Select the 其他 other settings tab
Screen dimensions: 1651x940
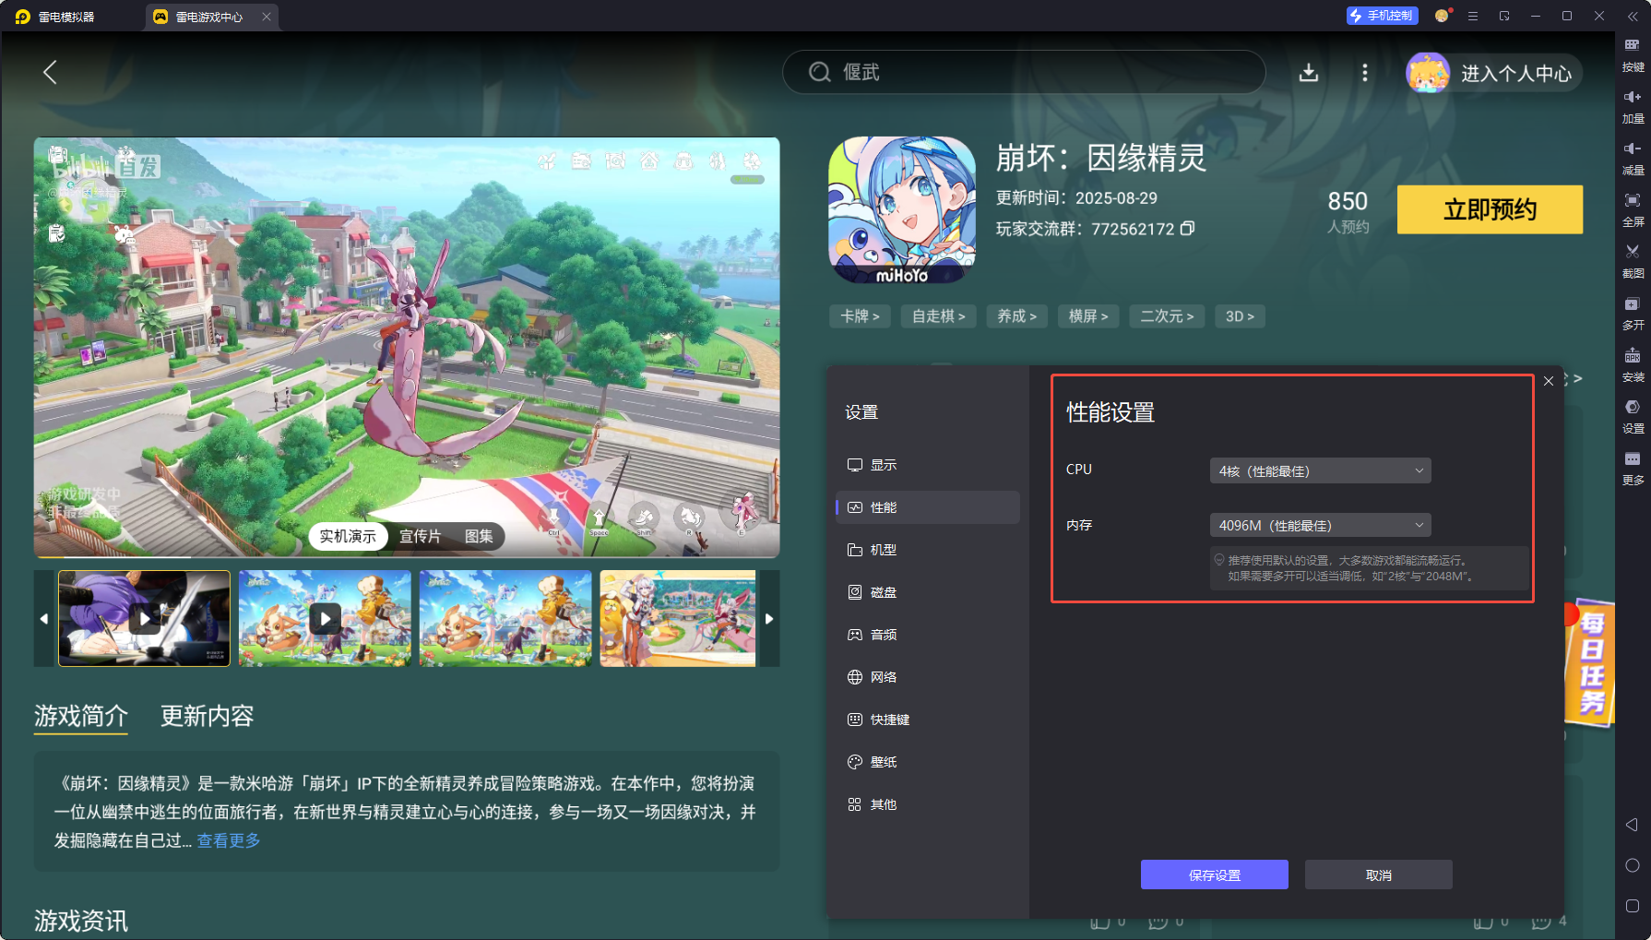coord(928,804)
